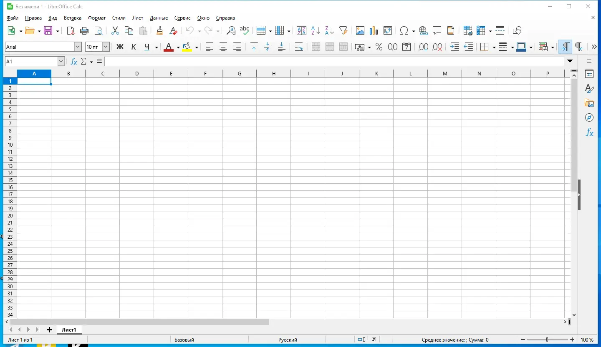Apply the red font color swatch
This screenshot has height=347, width=601.
click(169, 47)
